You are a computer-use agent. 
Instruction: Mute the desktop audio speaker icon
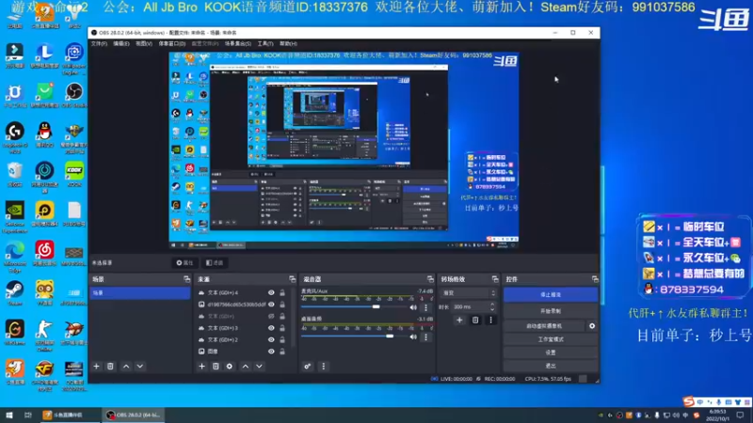point(413,337)
